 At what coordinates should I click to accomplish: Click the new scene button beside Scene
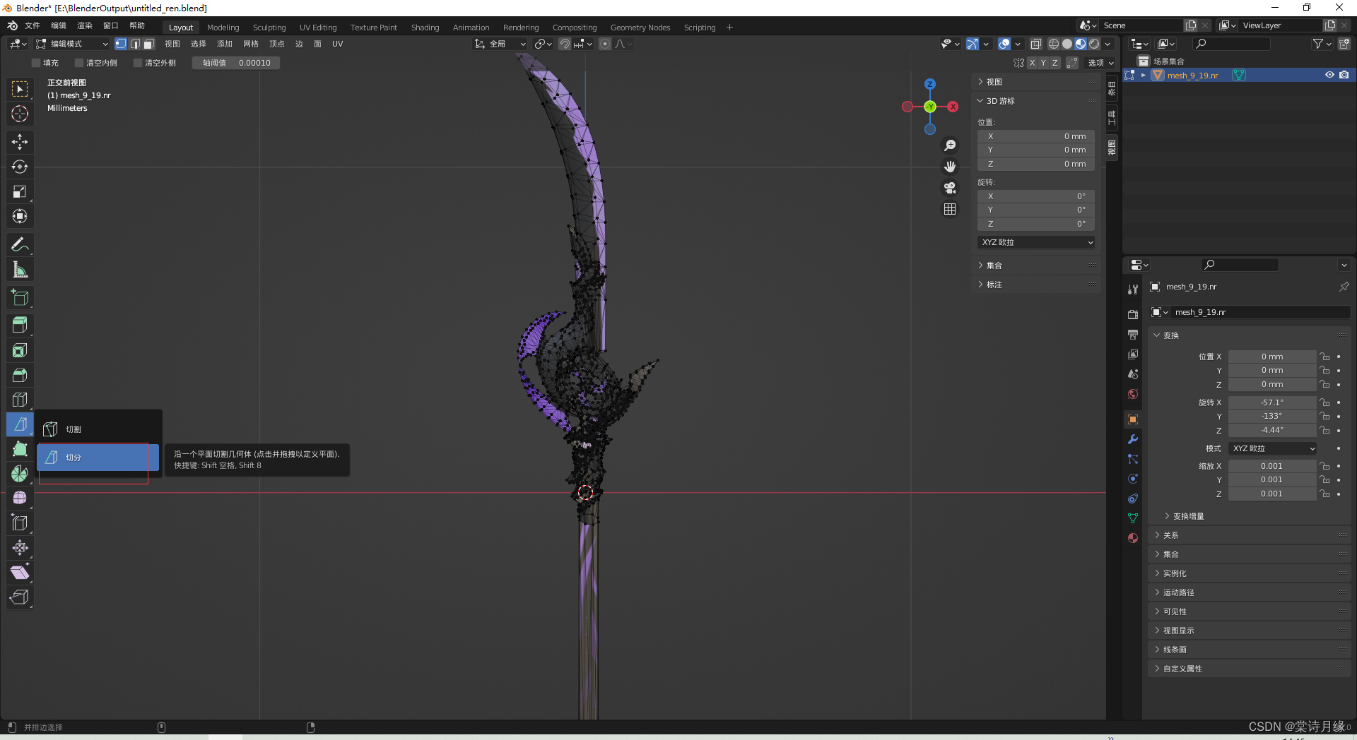click(x=1191, y=25)
